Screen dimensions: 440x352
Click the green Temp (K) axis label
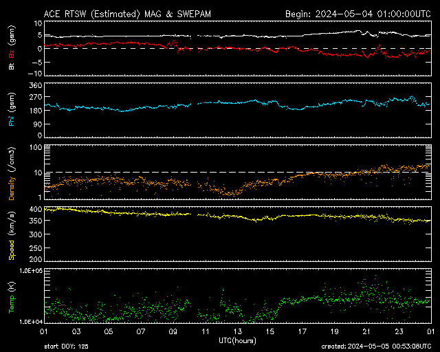(x=12, y=296)
